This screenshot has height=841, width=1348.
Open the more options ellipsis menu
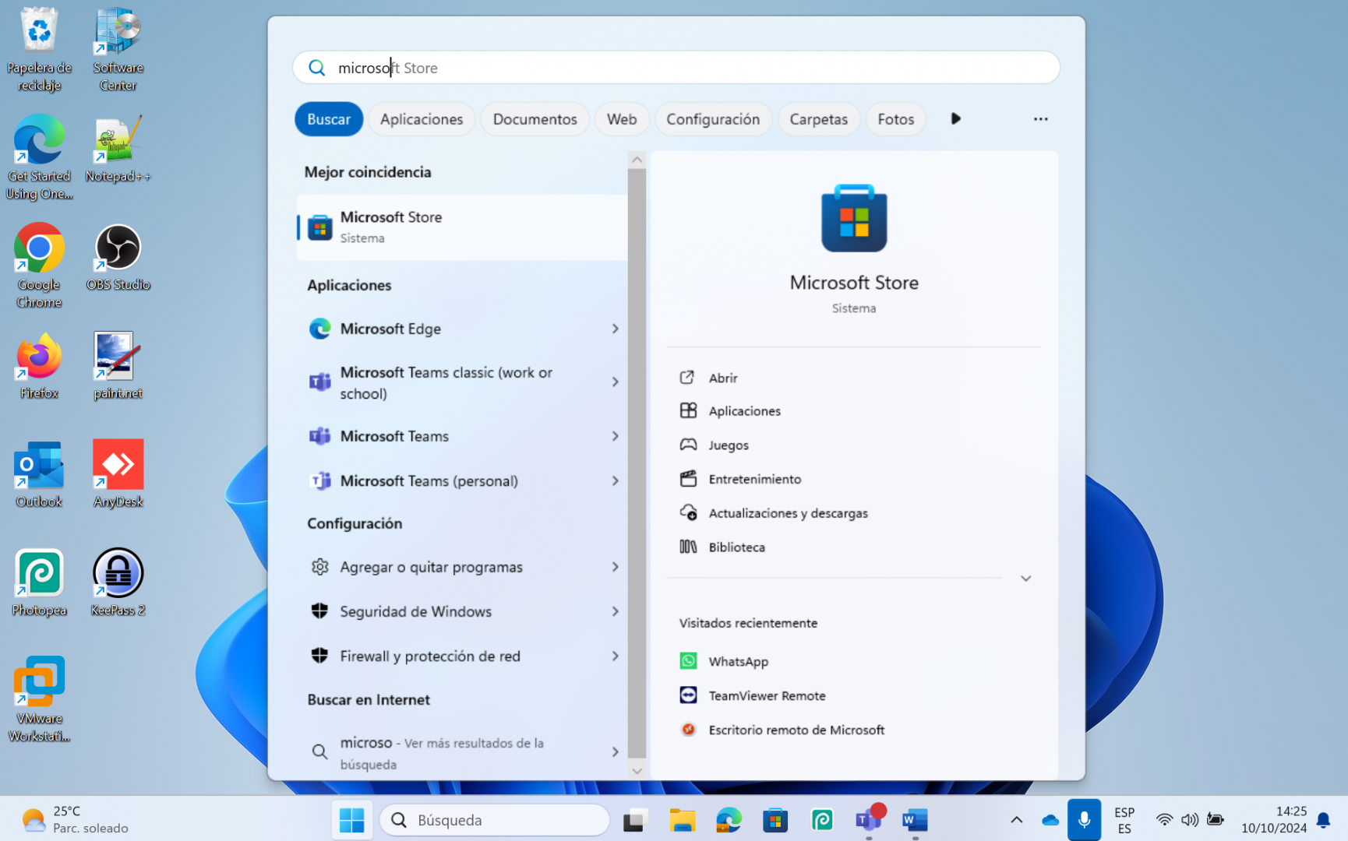(1040, 119)
